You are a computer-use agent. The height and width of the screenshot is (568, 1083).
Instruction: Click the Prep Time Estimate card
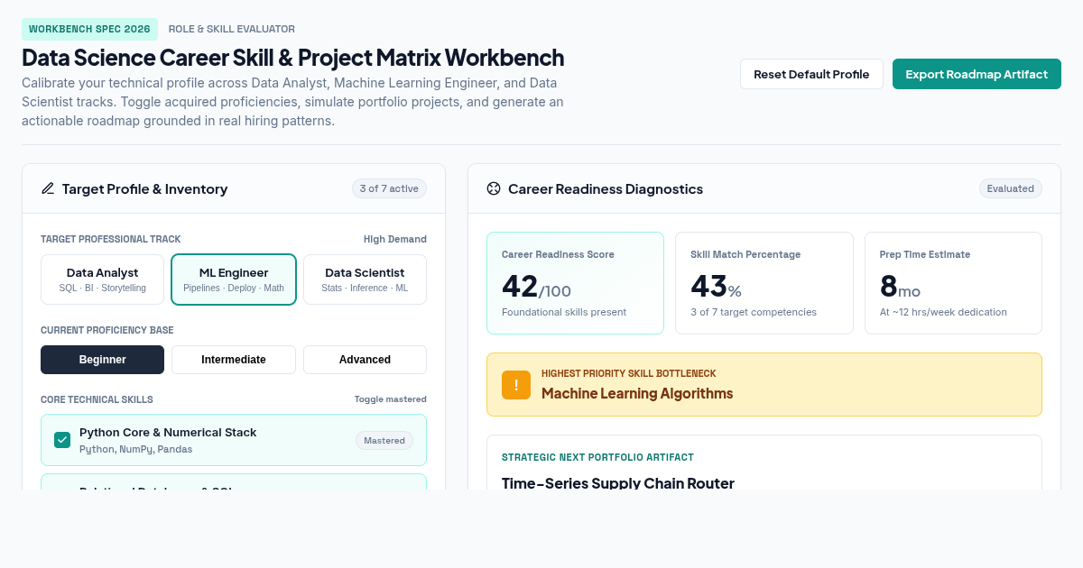[953, 283]
